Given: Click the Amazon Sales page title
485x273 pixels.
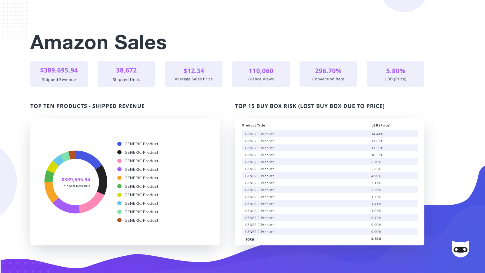Looking at the screenshot, I should (x=99, y=42).
